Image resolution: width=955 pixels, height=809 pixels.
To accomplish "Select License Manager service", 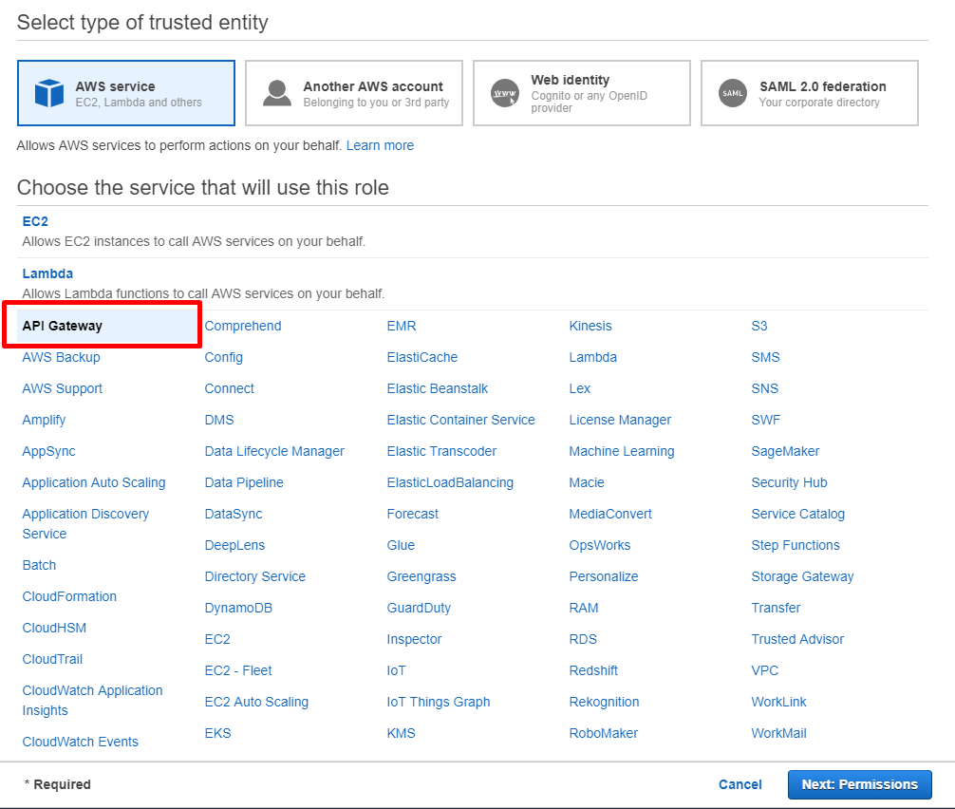I will pyautogui.click(x=619, y=421).
